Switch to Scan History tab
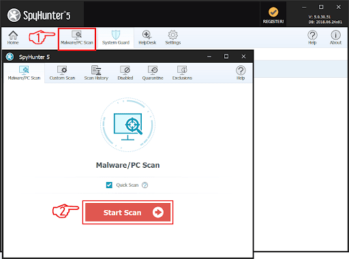This screenshot has height=259, width=349. coord(96,73)
